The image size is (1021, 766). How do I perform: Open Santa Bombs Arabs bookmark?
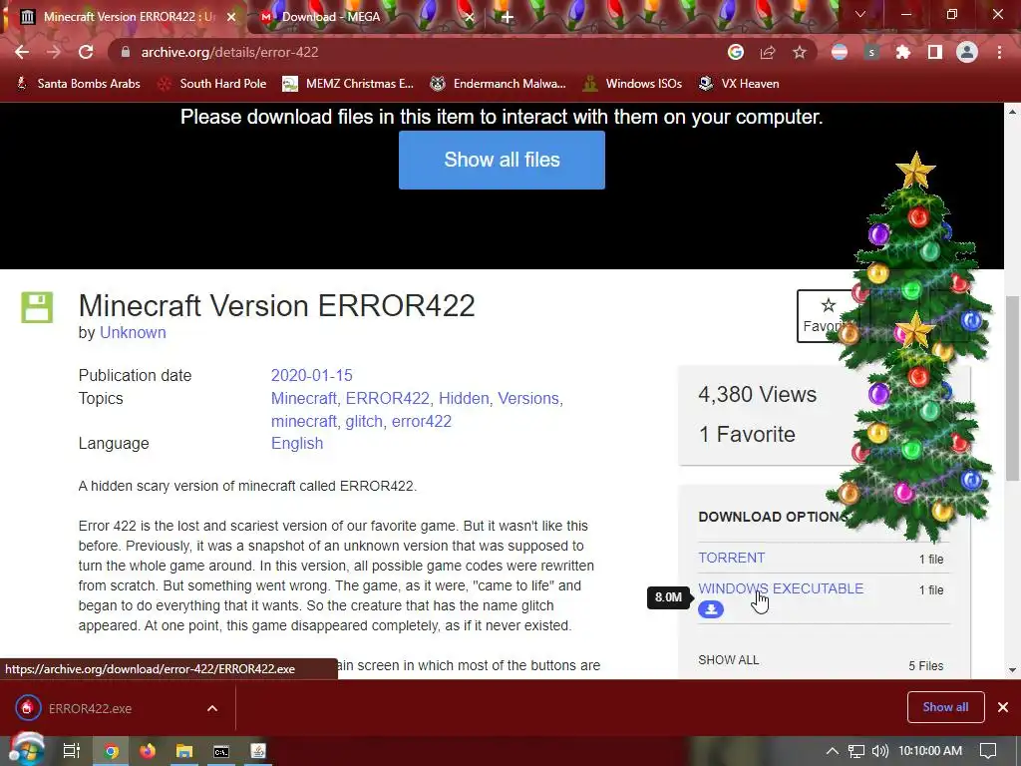[79, 84]
